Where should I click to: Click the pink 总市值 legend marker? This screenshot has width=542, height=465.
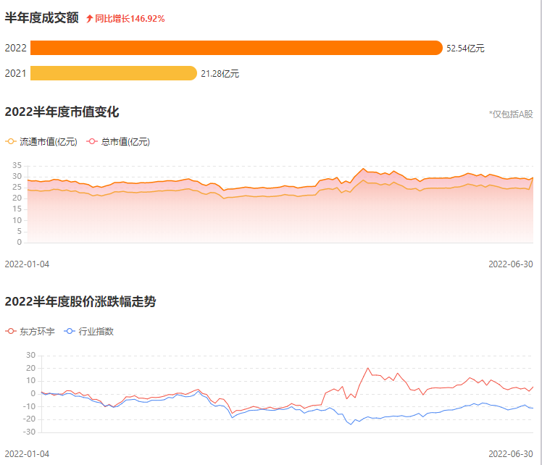[x=92, y=142]
